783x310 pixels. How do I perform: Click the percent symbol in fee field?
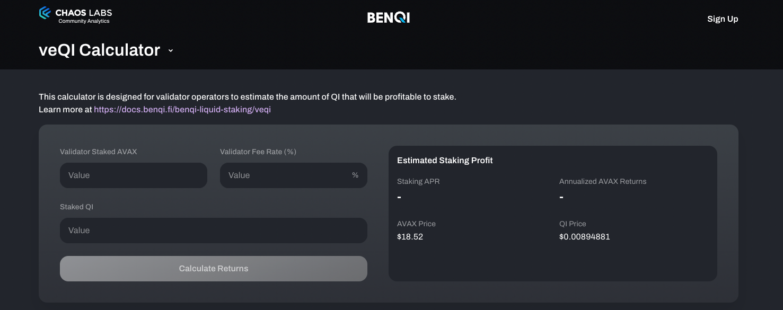pos(355,175)
